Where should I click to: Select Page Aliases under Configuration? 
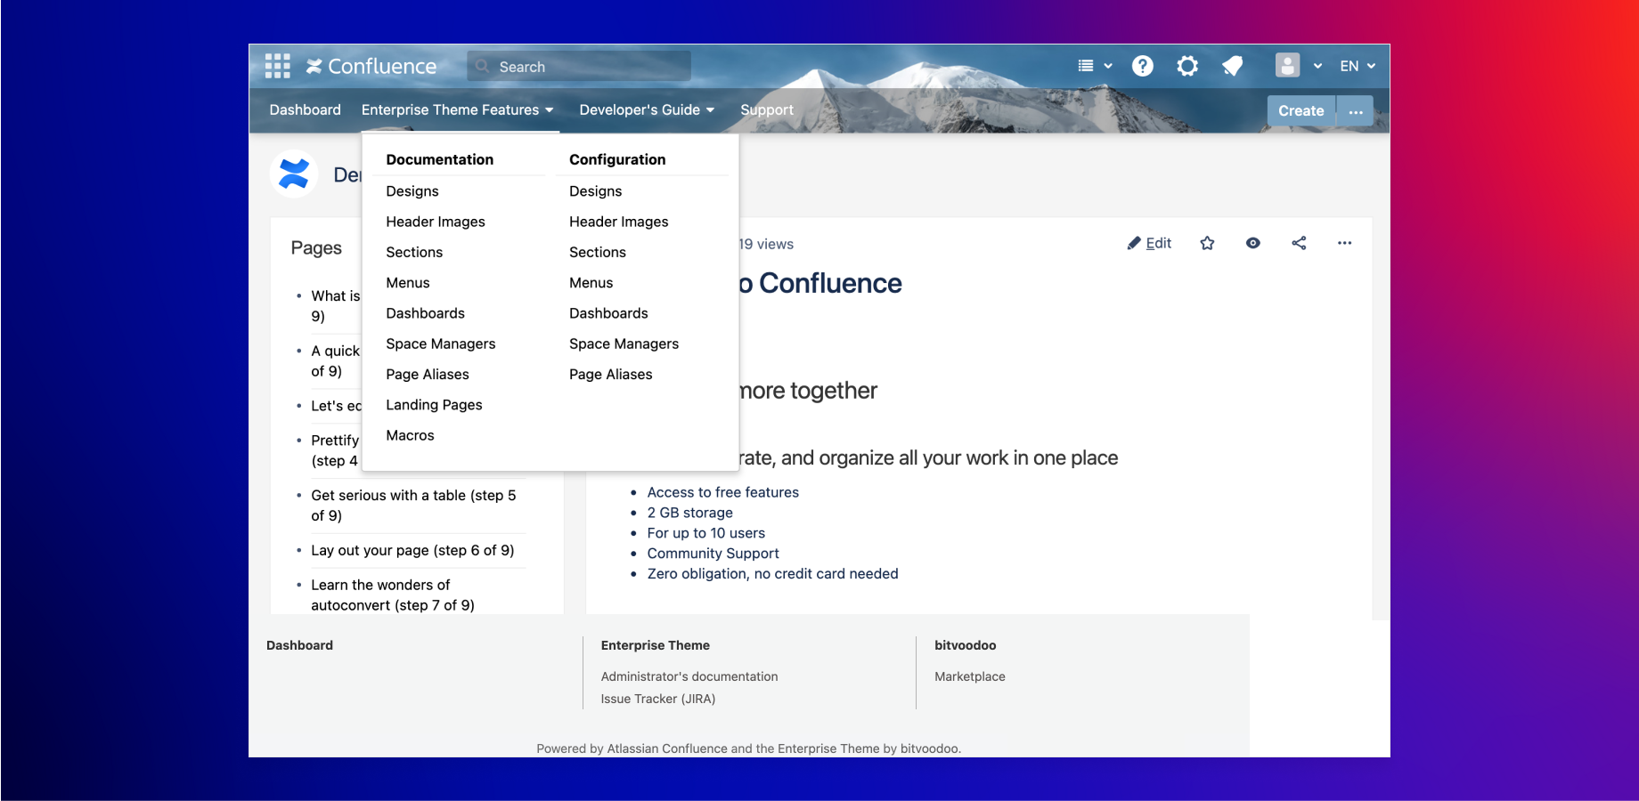pos(611,375)
